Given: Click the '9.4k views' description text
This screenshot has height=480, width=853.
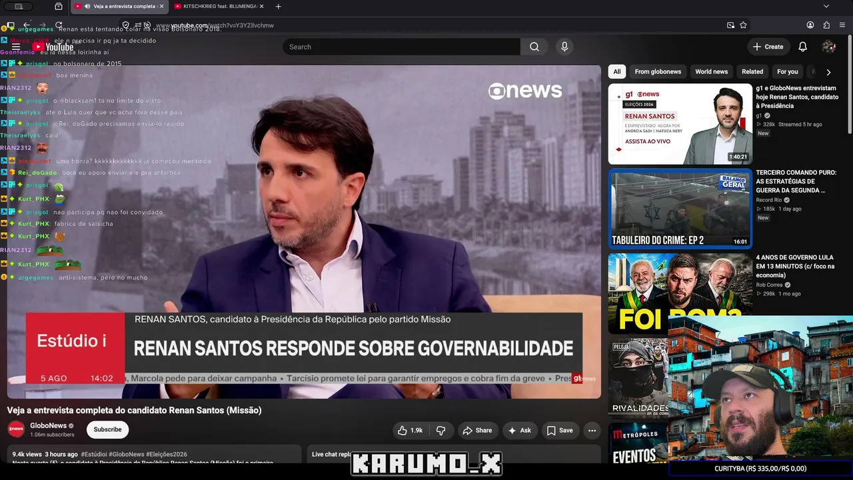Looking at the screenshot, I should [x=27, y=455].
